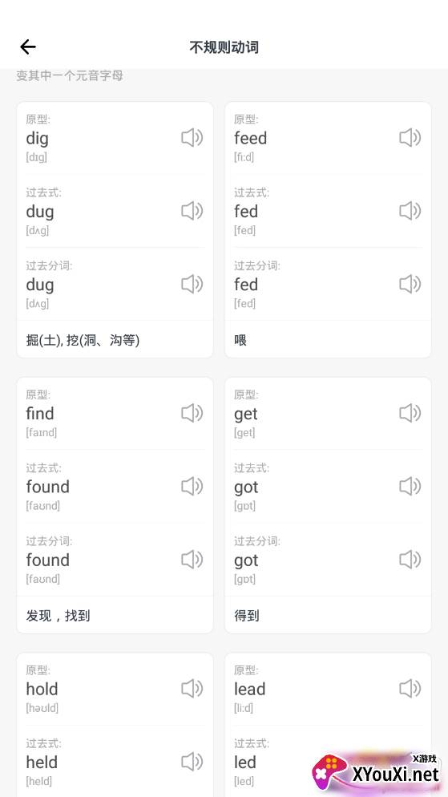Play audio for past tense "dug"
The width and height of the screenshot is (448, 797).
click(x=192, y=211)
